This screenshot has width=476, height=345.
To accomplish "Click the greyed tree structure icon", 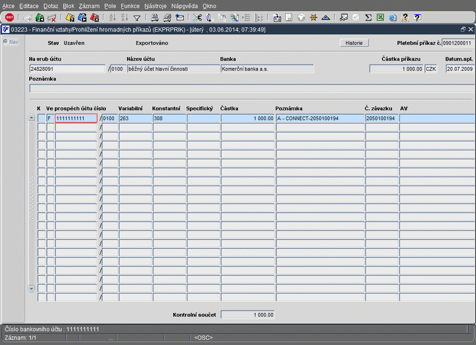I will point(259,18).
